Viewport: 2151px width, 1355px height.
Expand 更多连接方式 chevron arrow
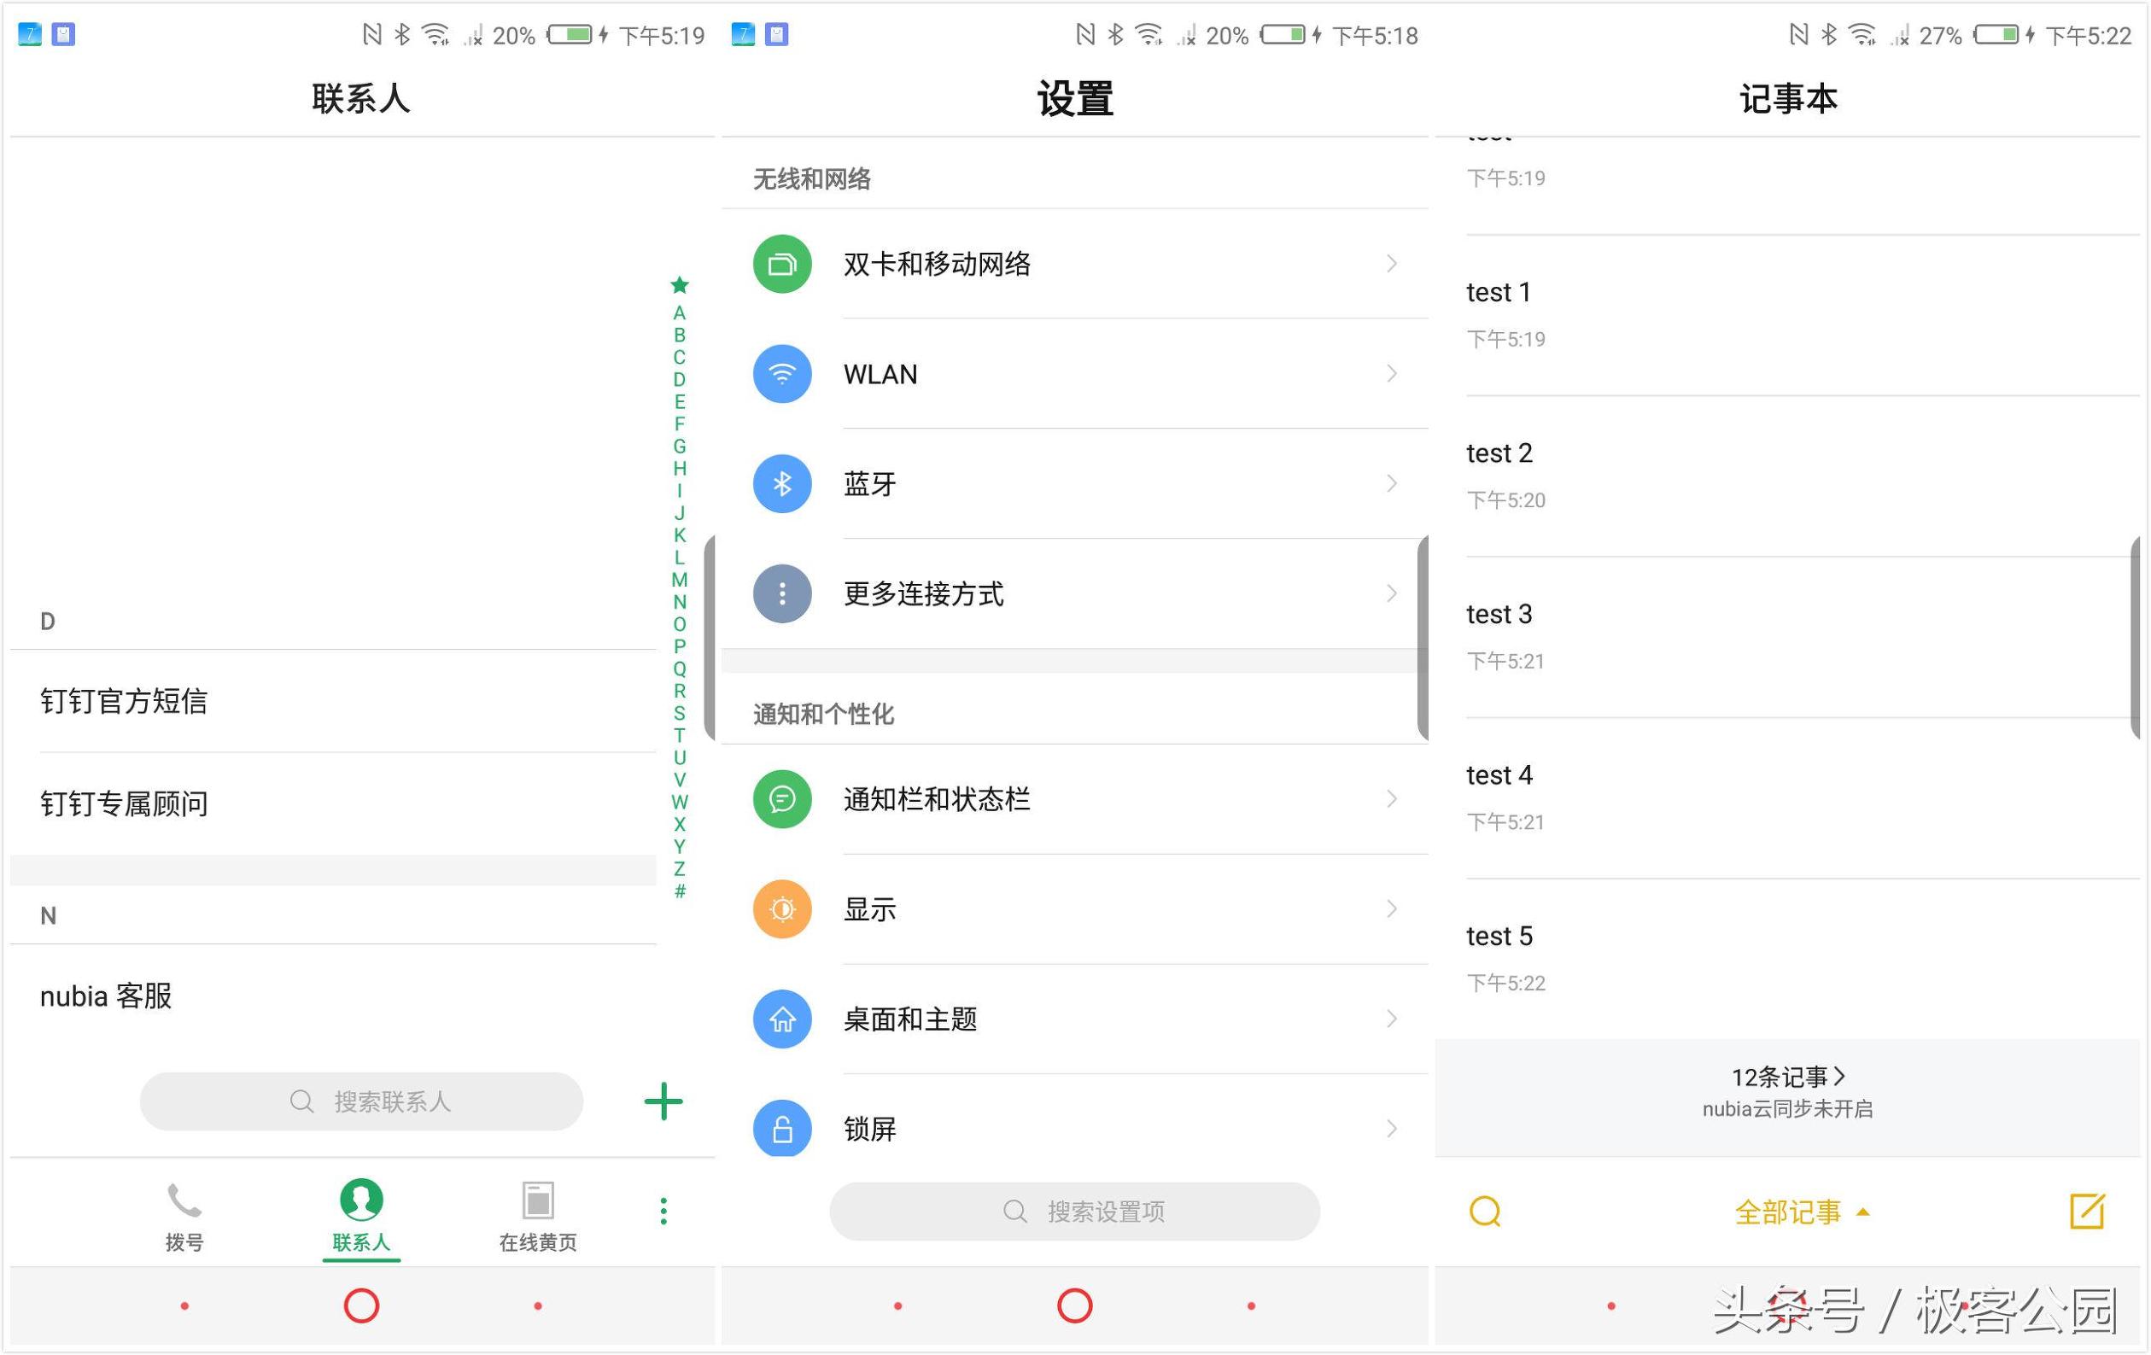(x=1394, y=593)
